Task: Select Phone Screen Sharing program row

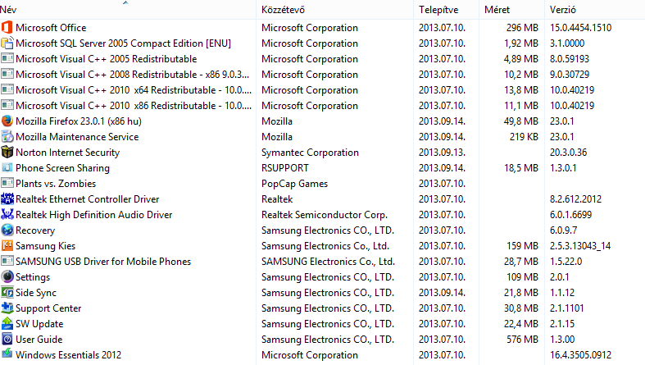Action: (x=323, y=168)
